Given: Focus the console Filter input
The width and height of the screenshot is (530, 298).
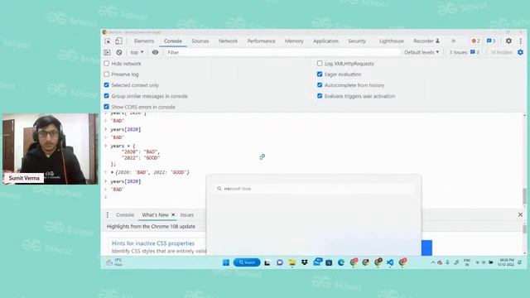Looking at the screenshot, I should [x=282, y=52].
